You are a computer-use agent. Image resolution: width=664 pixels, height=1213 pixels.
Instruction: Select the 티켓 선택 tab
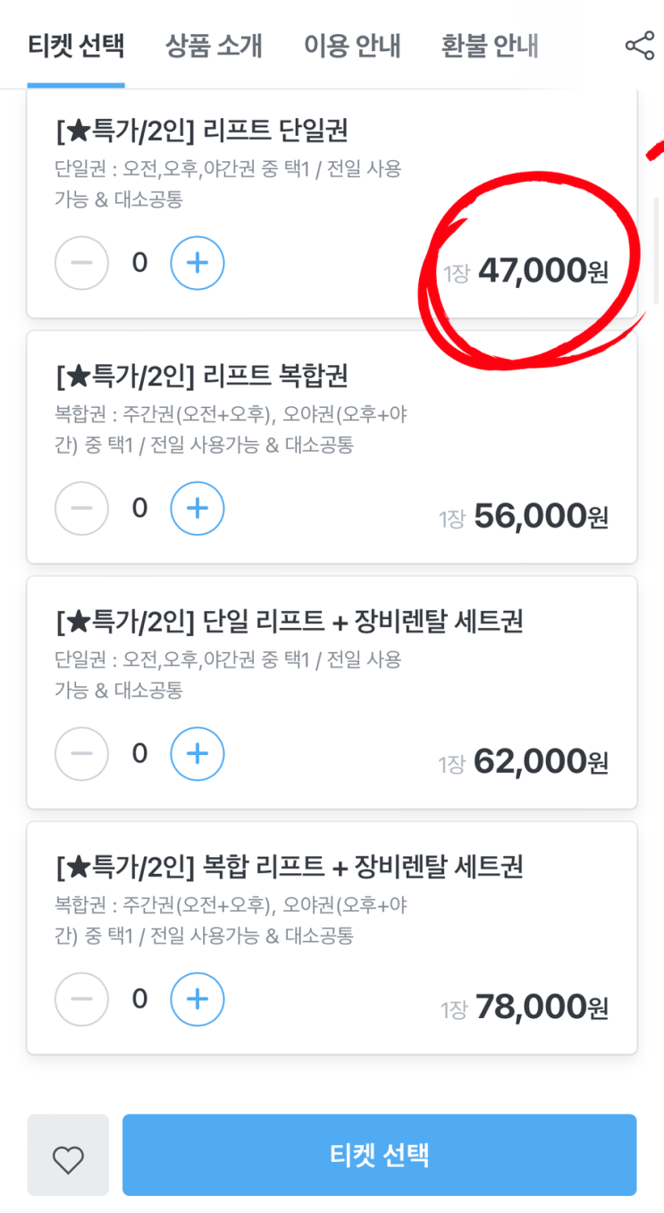(x=76, y=46)
